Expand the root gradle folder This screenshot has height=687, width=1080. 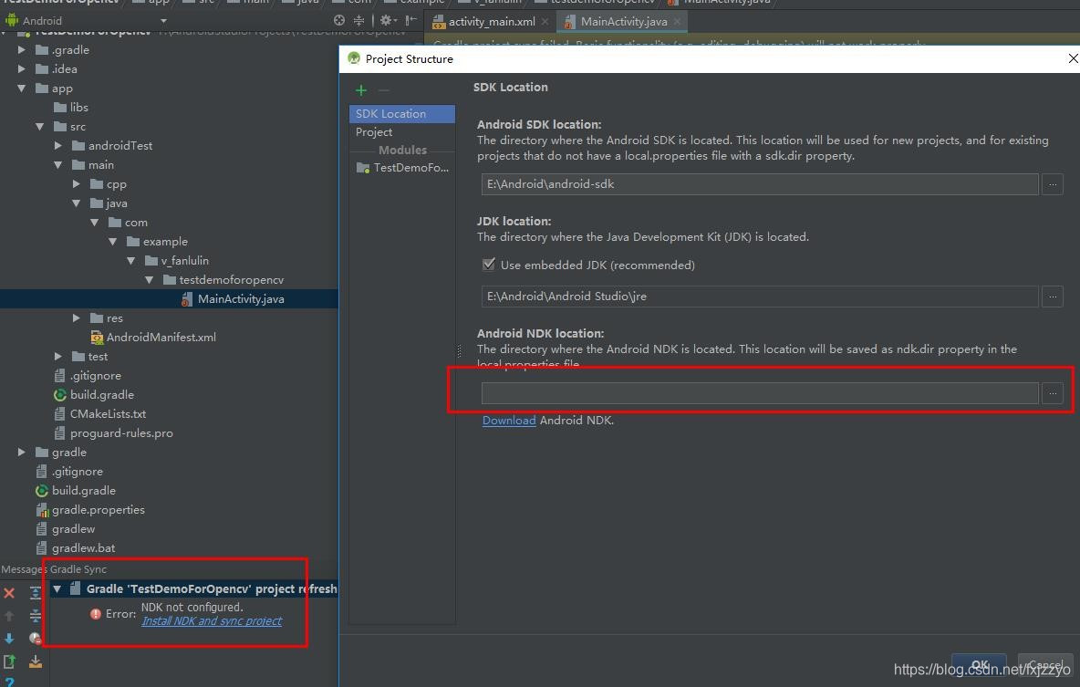tap(21, 452)
